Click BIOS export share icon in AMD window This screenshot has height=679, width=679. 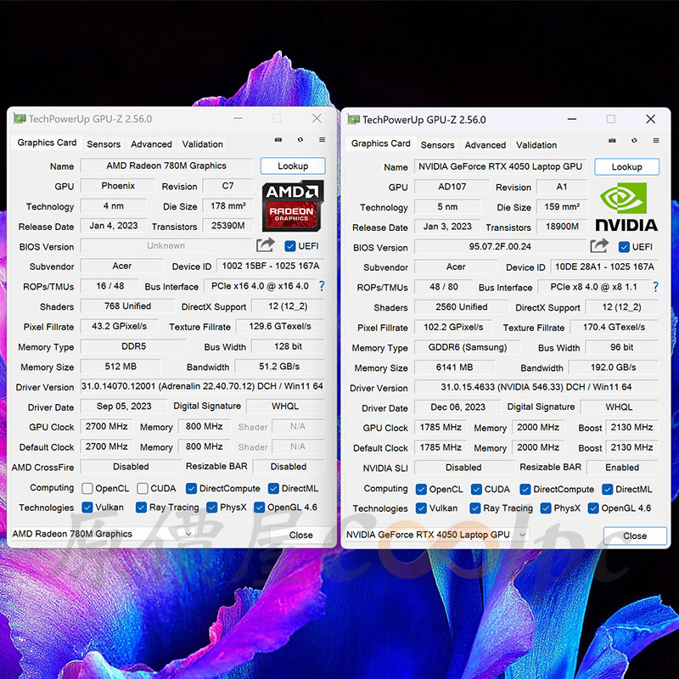click(x=265, y=245)
